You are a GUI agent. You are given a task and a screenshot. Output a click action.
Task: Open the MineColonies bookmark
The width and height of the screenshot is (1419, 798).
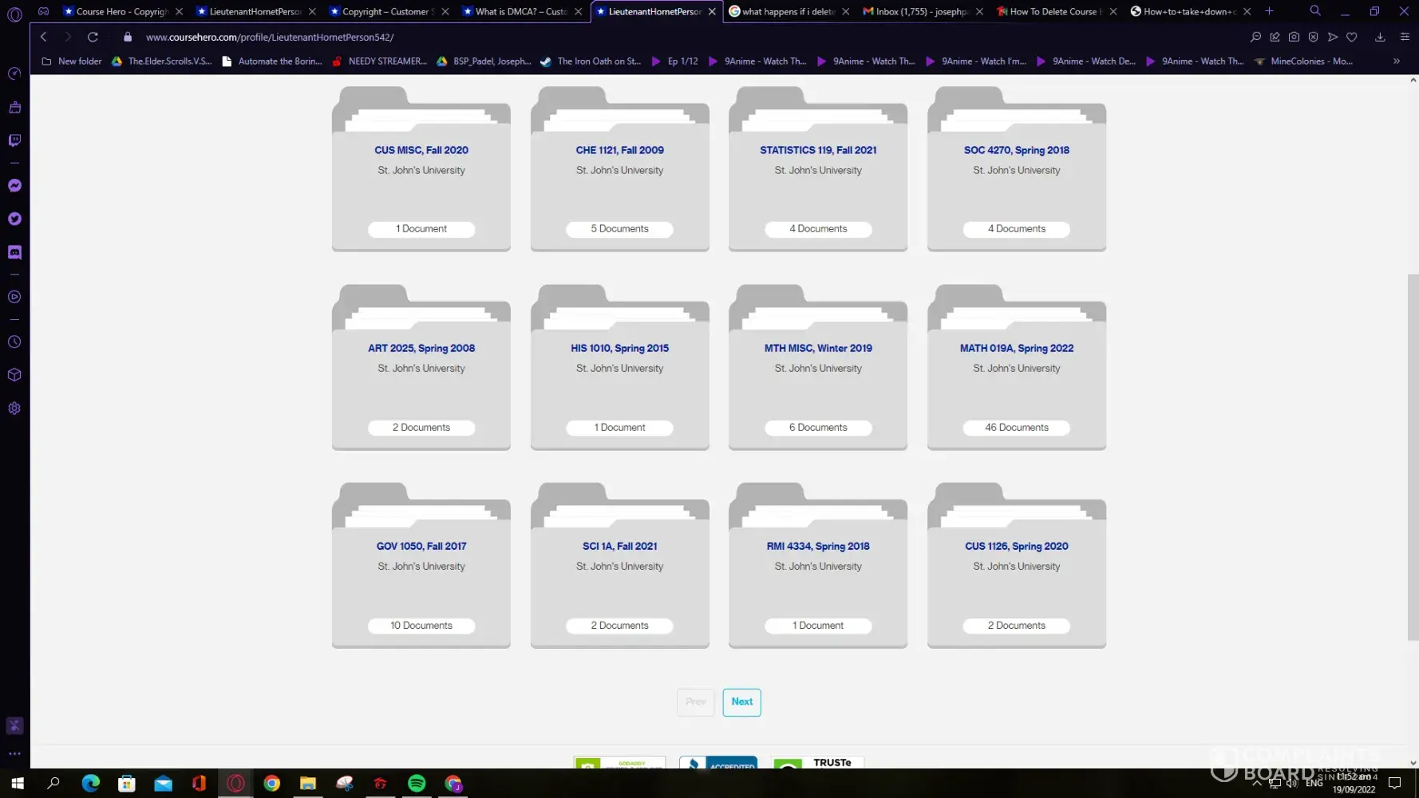[1302, 61]
